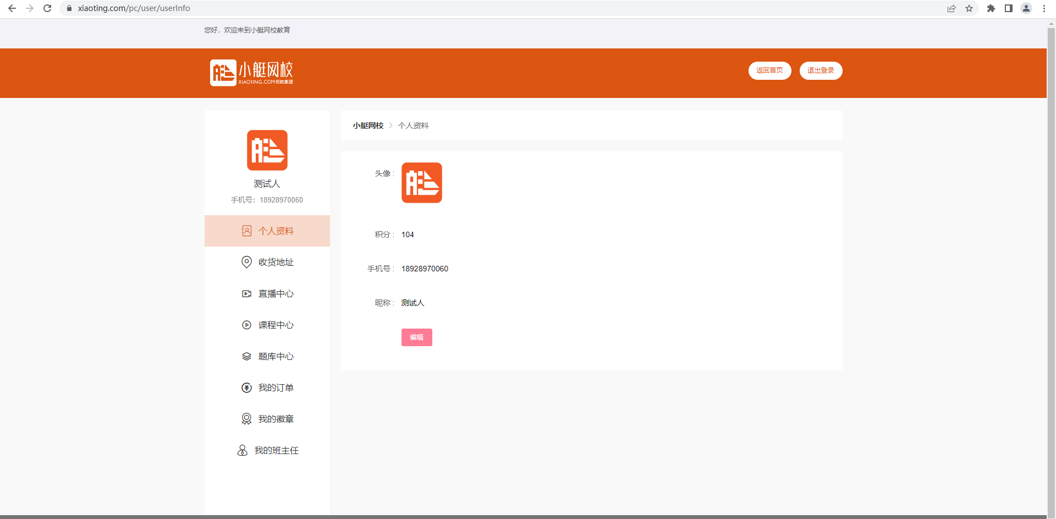
Task: Click the 个人资料 profile icon in sidebar
Action: pos(246,231)
